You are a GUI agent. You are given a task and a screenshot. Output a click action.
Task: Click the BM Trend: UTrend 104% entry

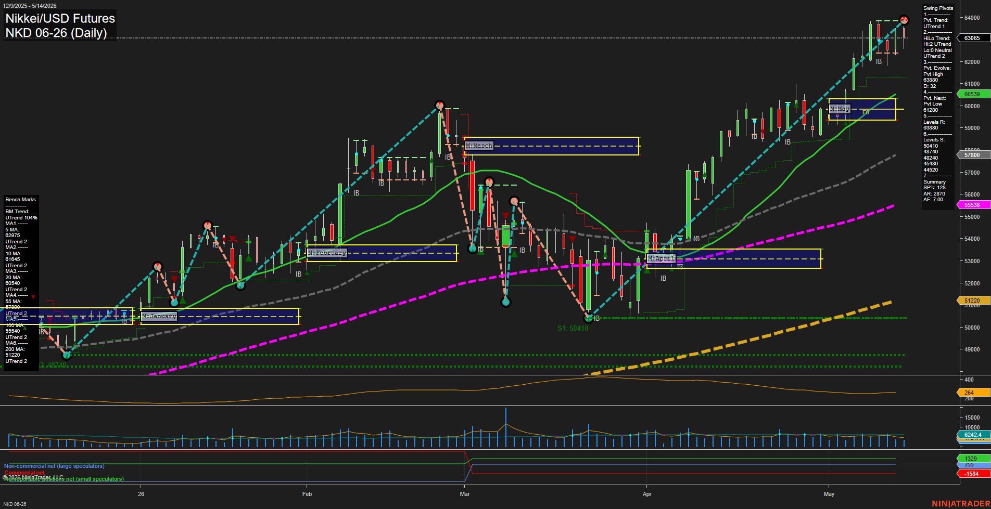21,215
